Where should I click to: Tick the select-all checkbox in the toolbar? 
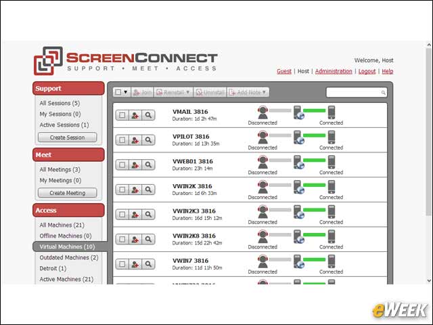pyautogui.click(x=118, y=92)
